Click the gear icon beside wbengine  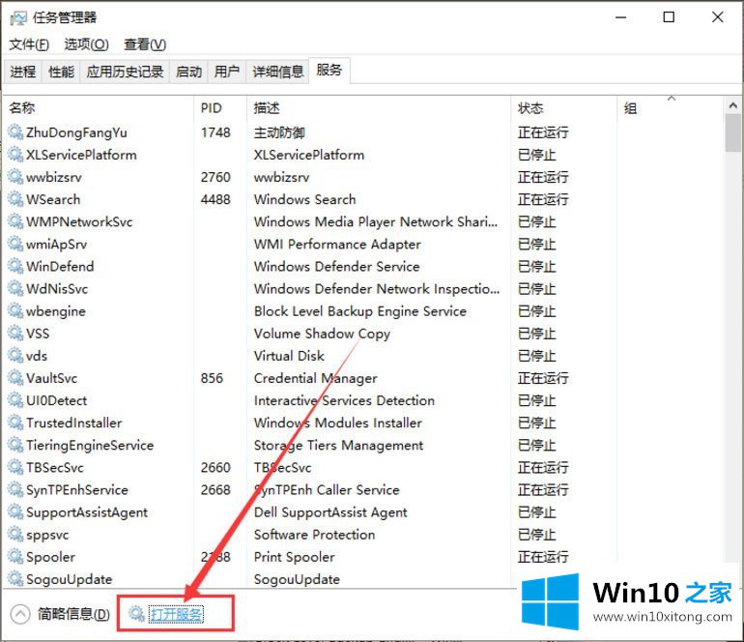[15, 310]
